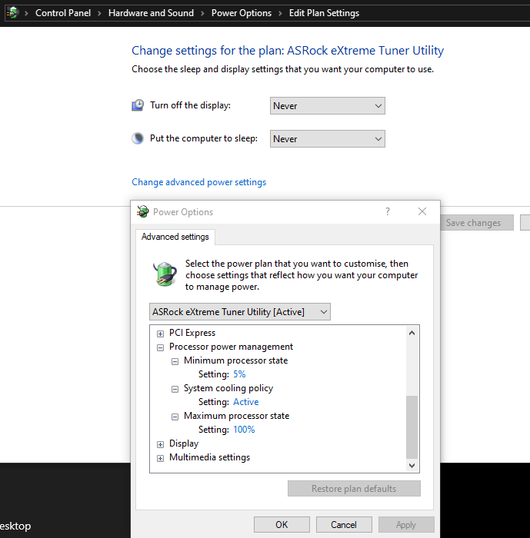530x538 pixels.
Task: Click the Apply button
Action: coord(406,525)
